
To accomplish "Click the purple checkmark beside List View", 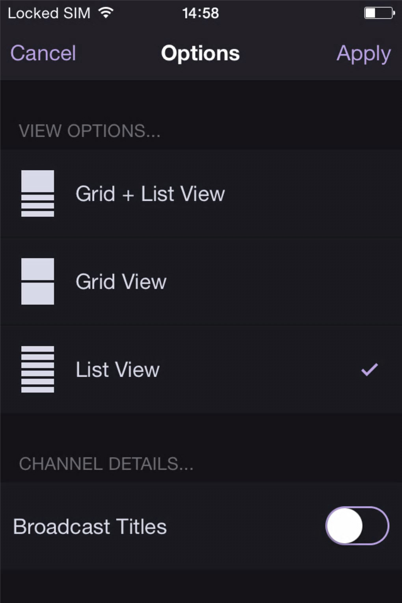I will click(x=369, y=369).
